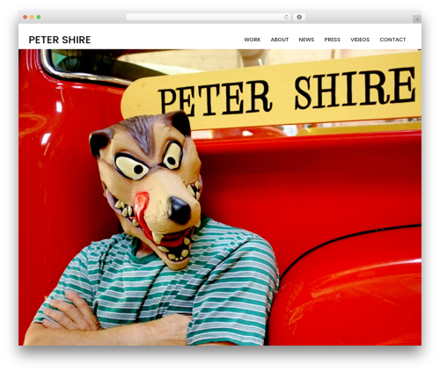Image resolution: width=440 pixels, height=372 pixels.
Task: Open a new tab with the plus button
Action: click(417, 19)
